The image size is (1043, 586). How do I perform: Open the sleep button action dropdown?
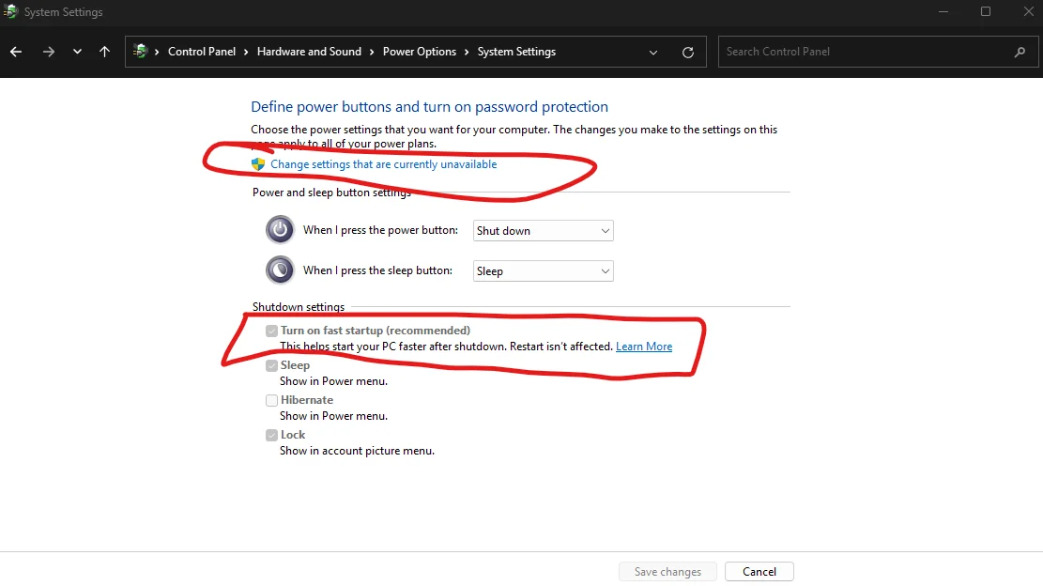(x=543, y=270)
